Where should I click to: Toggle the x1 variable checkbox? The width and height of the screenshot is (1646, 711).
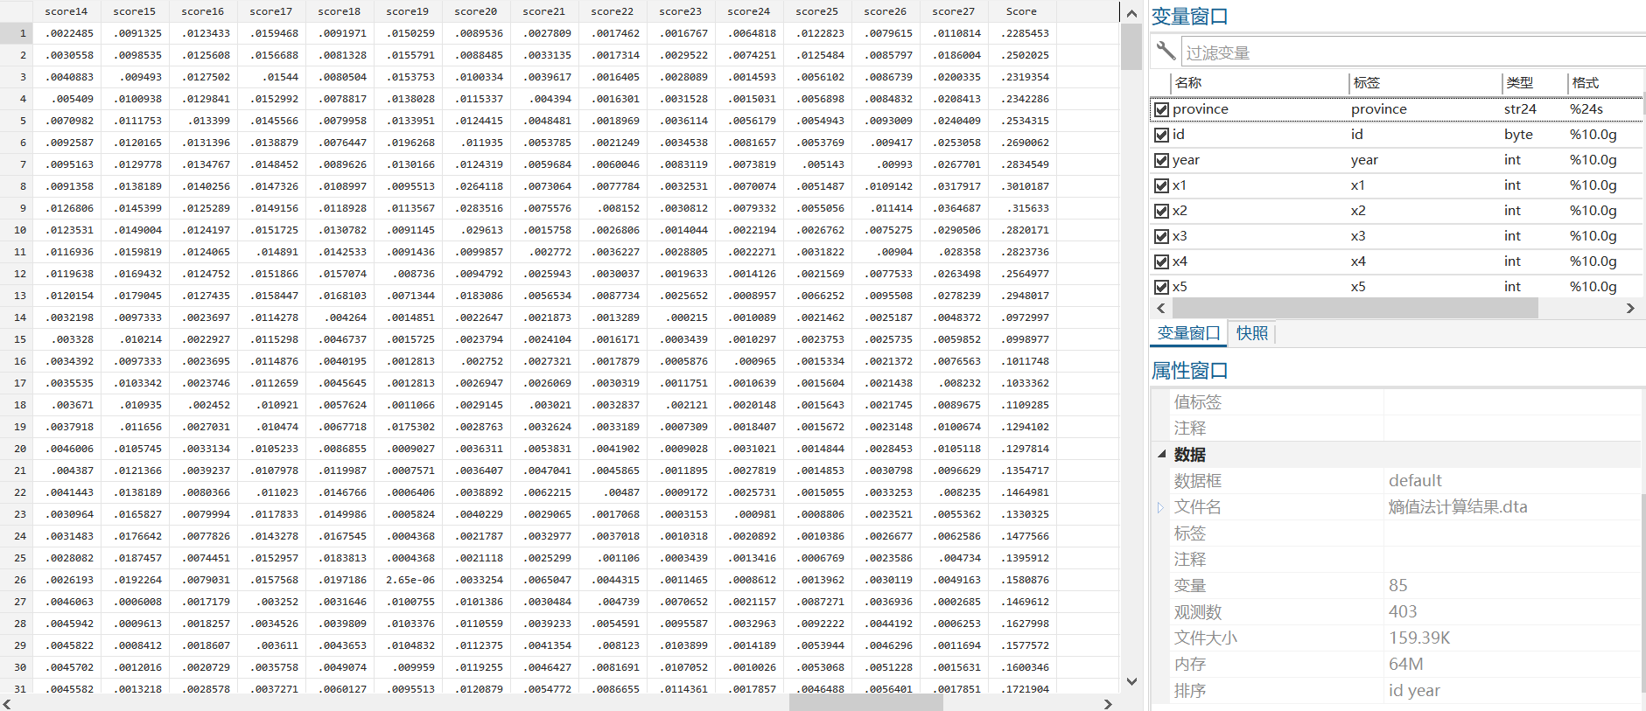tap(1161, 185)
